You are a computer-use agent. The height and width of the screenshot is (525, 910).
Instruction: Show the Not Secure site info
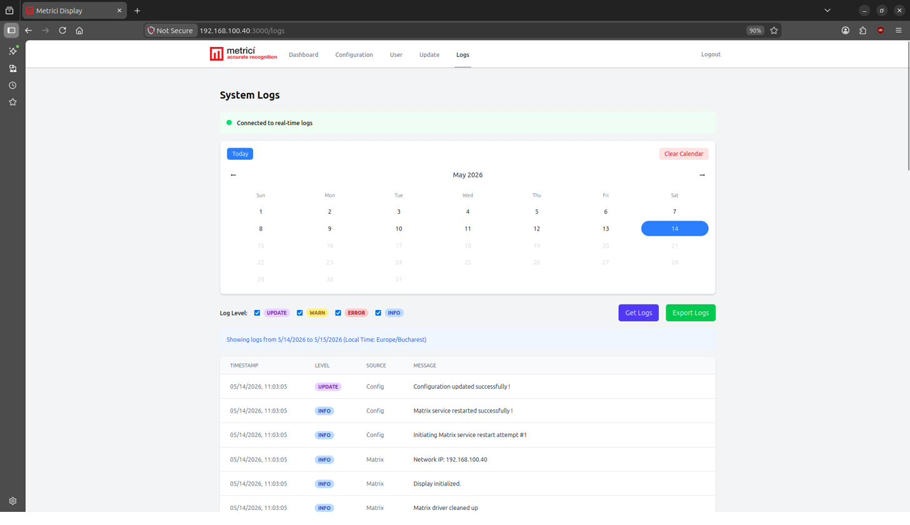coord(170,30)
